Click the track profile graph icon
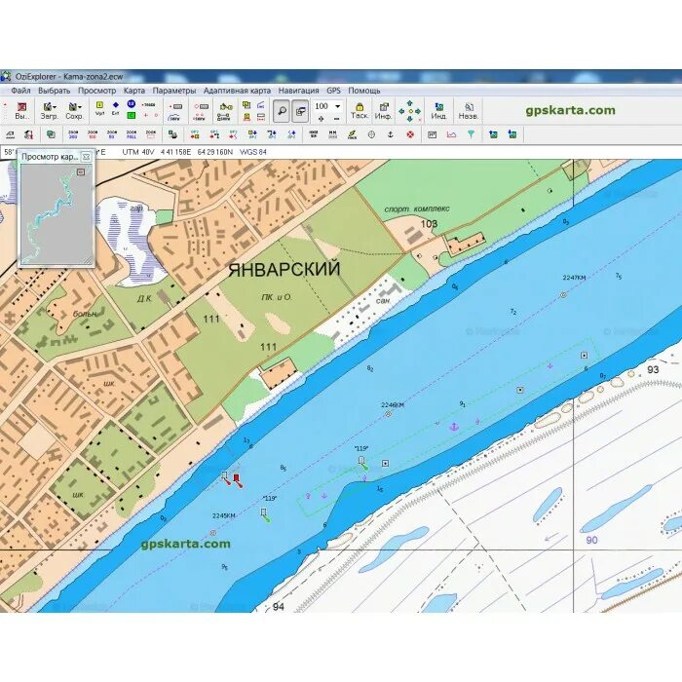Screen dimensions: 682x682 [x=451, y=134]
